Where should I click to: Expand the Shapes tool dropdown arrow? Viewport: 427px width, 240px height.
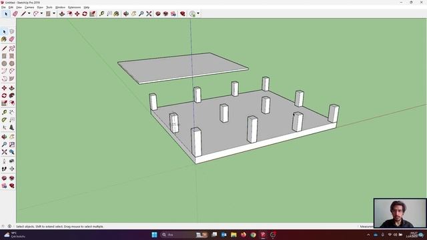pyautogui.click(x=54, y=13)
